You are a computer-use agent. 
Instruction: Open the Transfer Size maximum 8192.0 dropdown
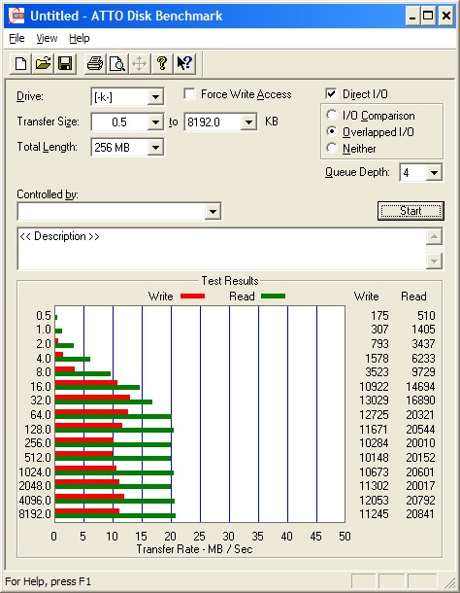coord(248,122)
